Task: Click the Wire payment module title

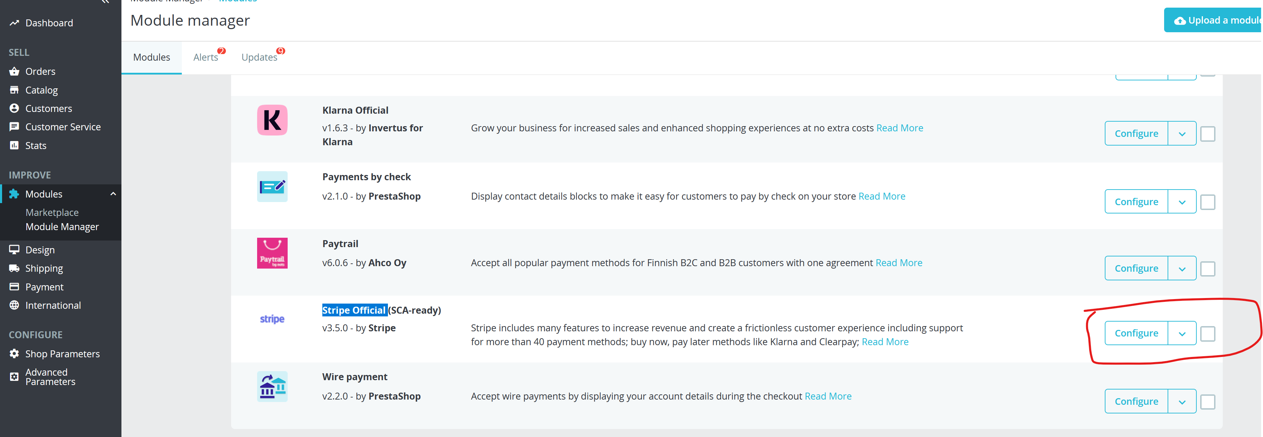Action: (355, 377)
